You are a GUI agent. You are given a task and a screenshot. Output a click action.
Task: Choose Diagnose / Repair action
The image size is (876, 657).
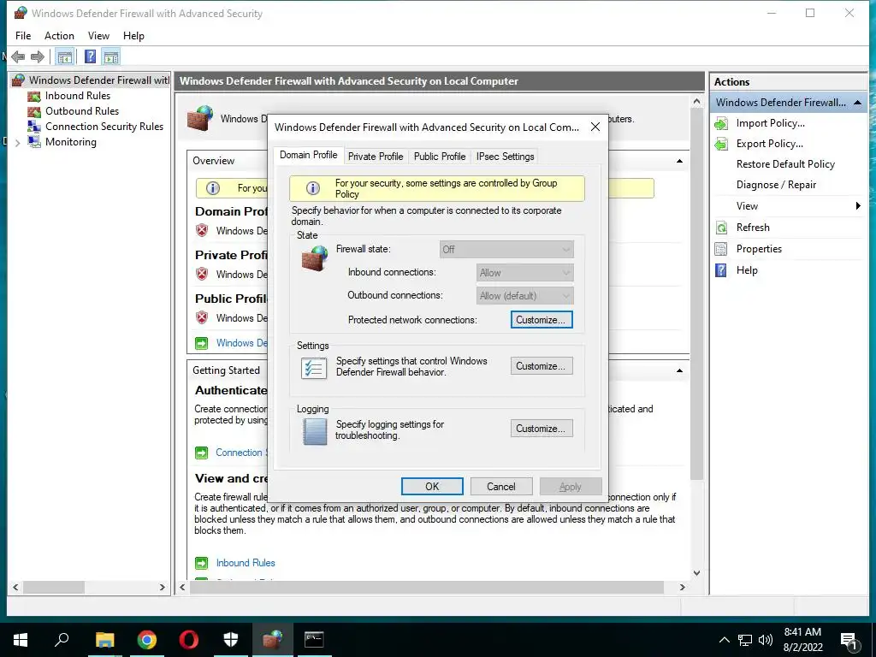coord(776,185)
